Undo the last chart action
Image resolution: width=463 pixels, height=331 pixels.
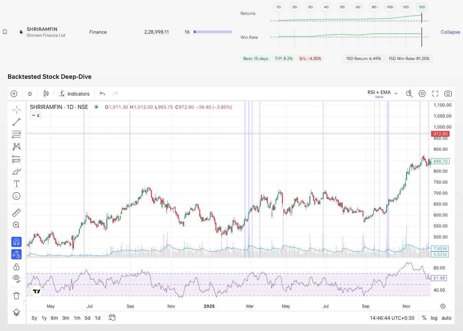click(x=102, y=94)
